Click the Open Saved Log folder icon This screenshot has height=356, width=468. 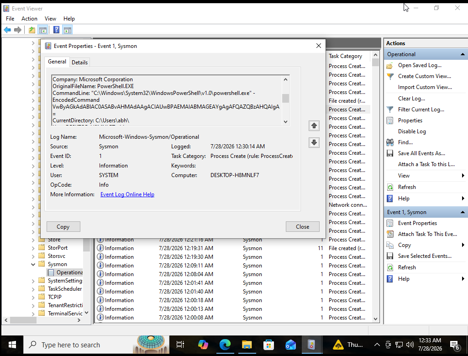point(390,65)
